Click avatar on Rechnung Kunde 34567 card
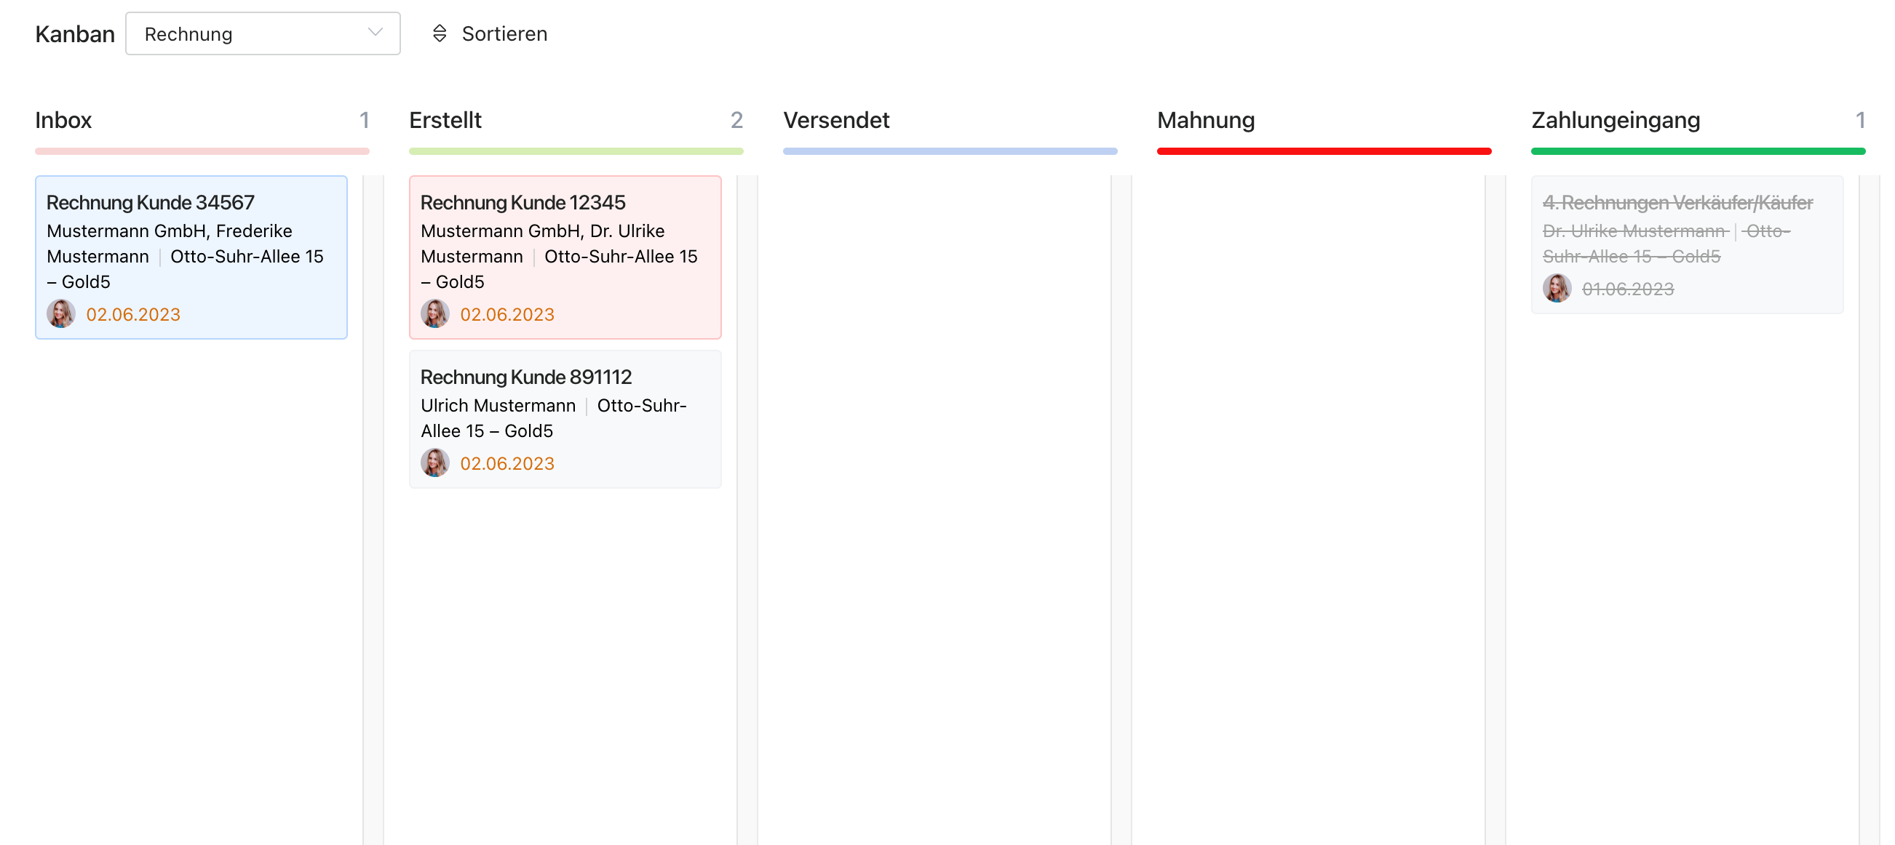The height and width of the screenshot is (845, 1895). click(x=61, y=313)
